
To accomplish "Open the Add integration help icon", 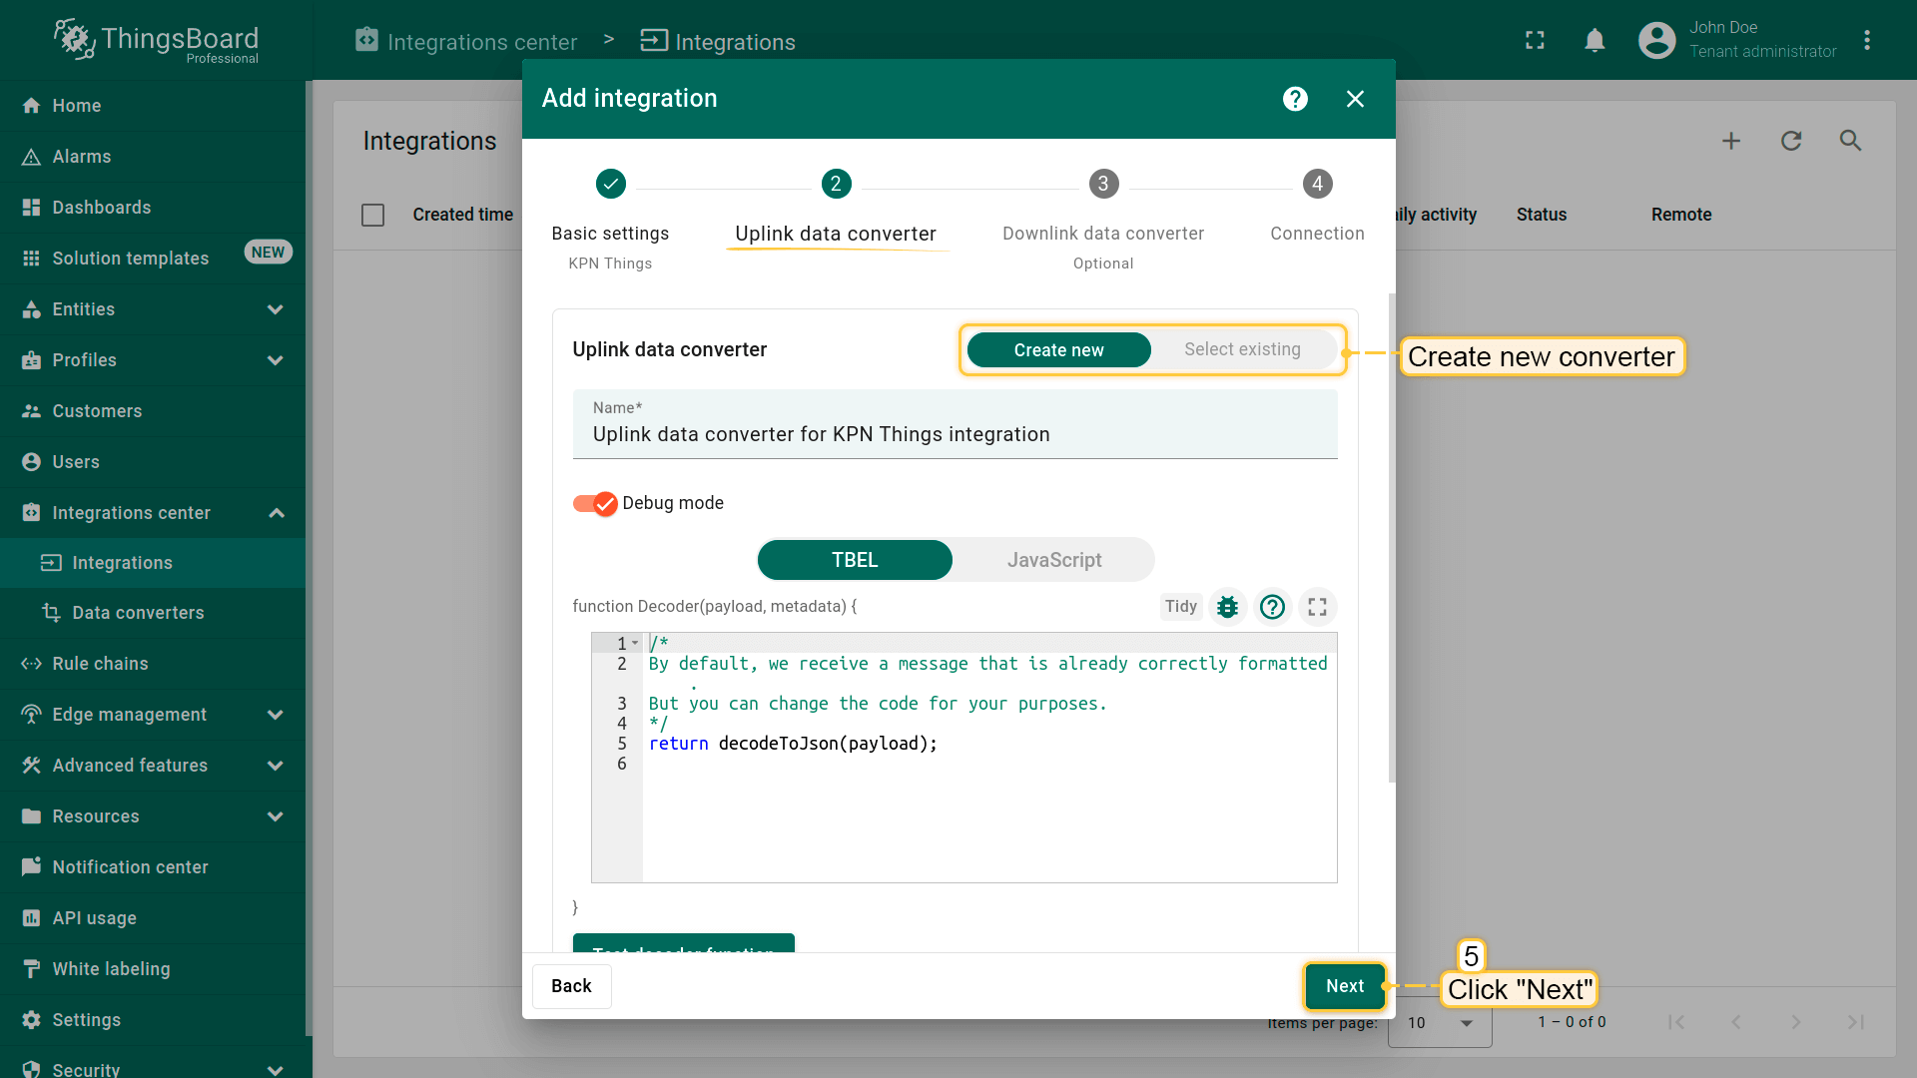I will [x=1295, y=99].
